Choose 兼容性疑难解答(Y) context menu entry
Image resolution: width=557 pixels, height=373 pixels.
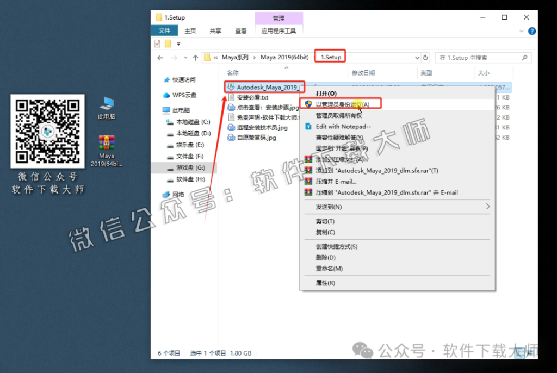(339, 138)
